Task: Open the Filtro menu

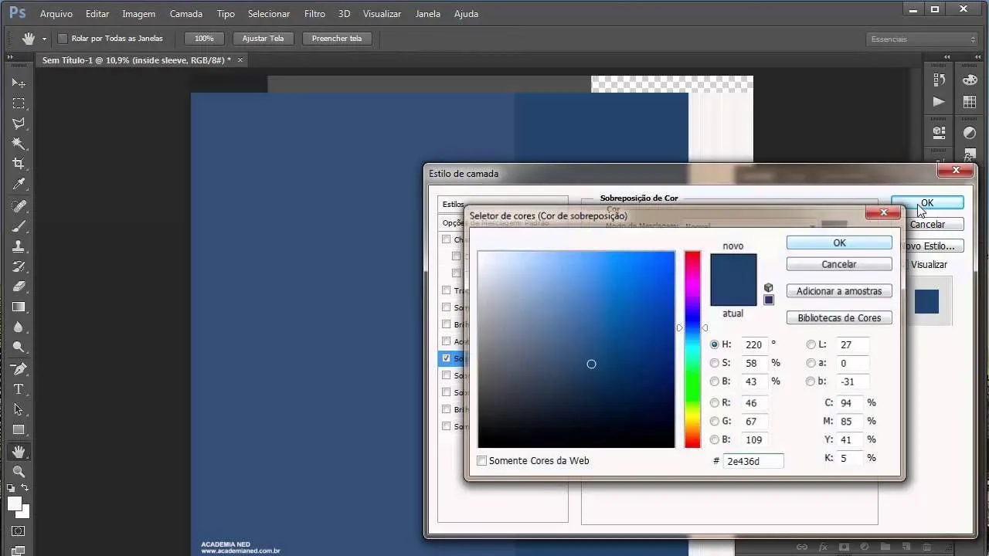Action: point(314,14)
